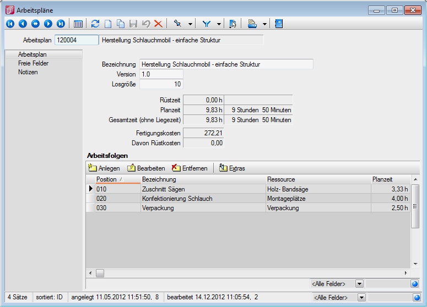
Task: Click into the Losgröße input field
Action: pos(160,84)
